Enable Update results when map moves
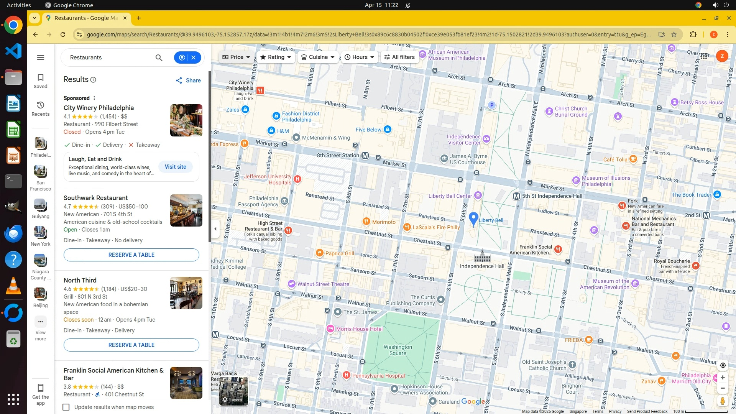Viewport: 736px width, 414px height. [x=66, y=407]
